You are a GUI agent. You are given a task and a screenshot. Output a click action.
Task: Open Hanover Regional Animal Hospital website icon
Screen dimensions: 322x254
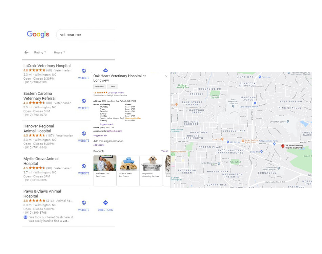[84, 133]
